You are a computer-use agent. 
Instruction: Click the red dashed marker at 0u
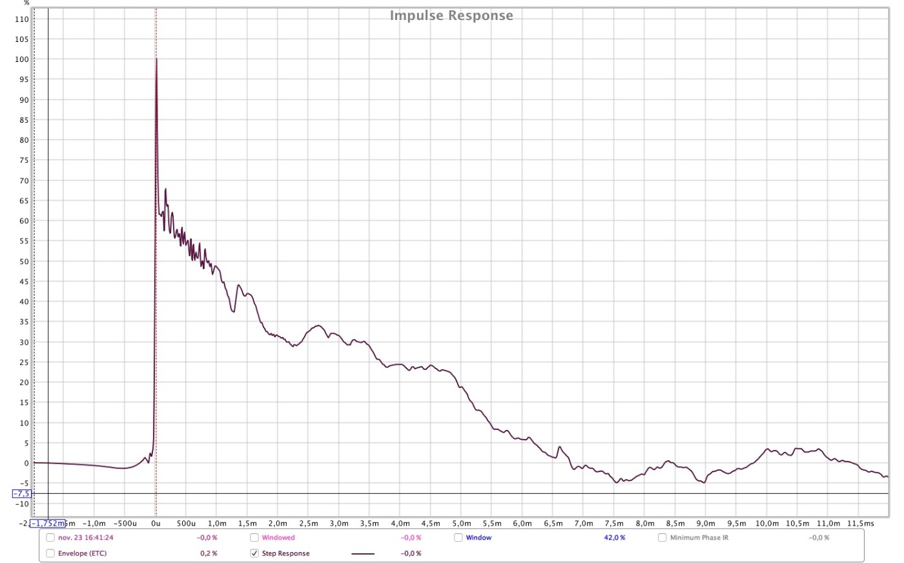(x=156, y=258)
